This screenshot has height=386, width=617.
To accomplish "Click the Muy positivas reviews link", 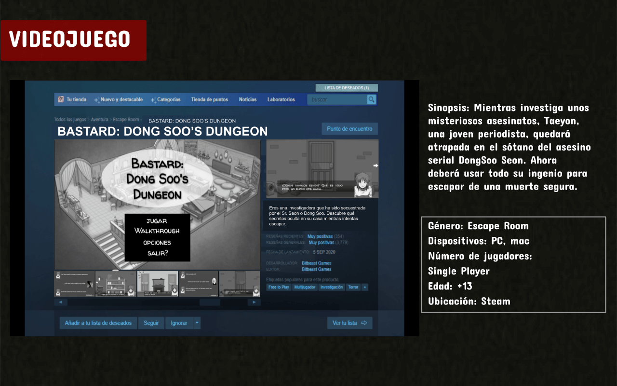I will [320, 236].
